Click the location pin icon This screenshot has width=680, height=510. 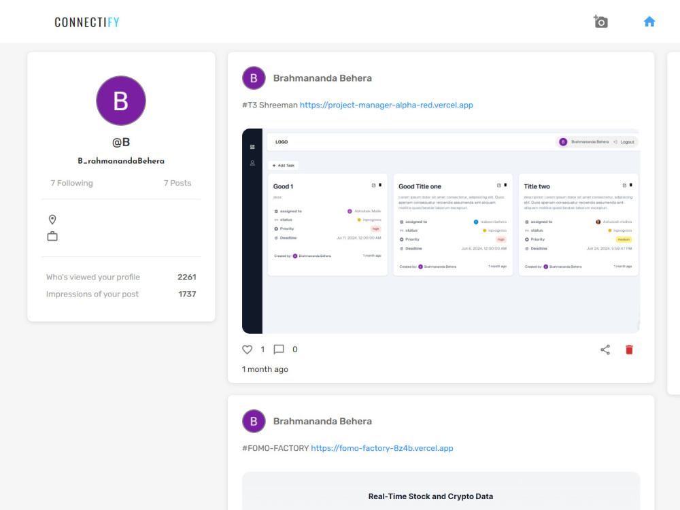pos(52,220)
